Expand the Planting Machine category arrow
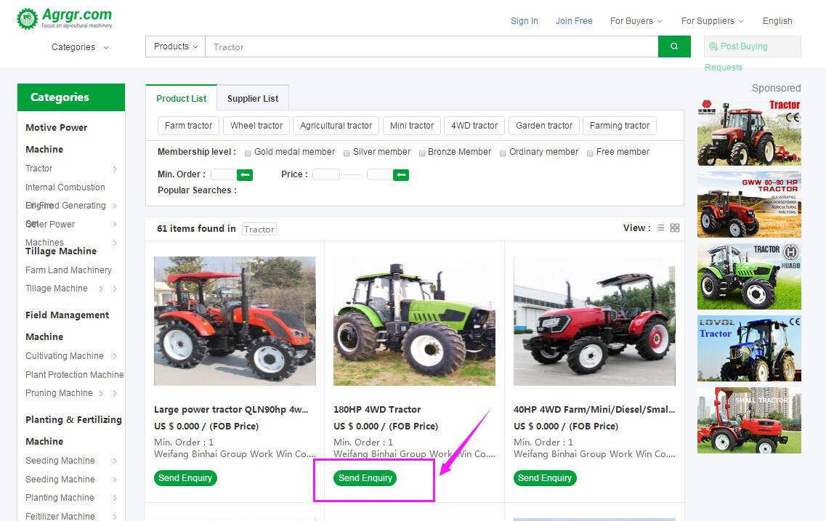The height and width of the screenshot is (521, 826). click(115, 498)
